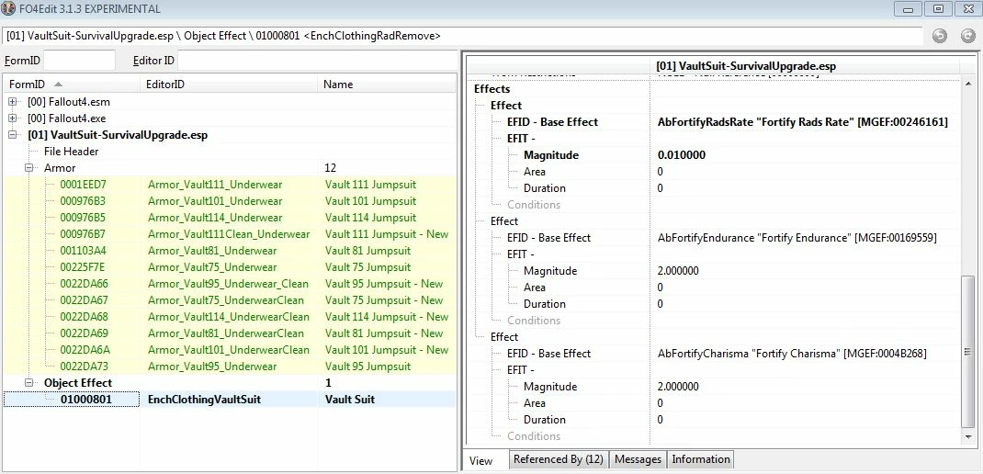Screen dimensions: 983x474
Task: Collapse the Object Effect group
Action: pyautogui.click(x=28, y=382)
